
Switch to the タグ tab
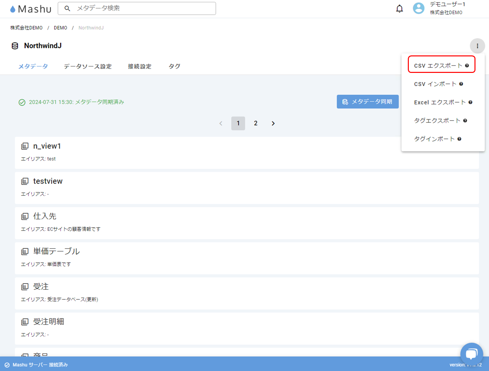click(x=174, y=66)
